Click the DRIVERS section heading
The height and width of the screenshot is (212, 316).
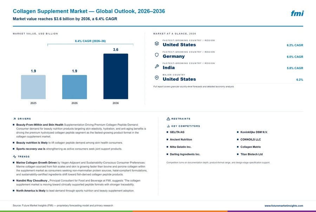tap(24, 119)
